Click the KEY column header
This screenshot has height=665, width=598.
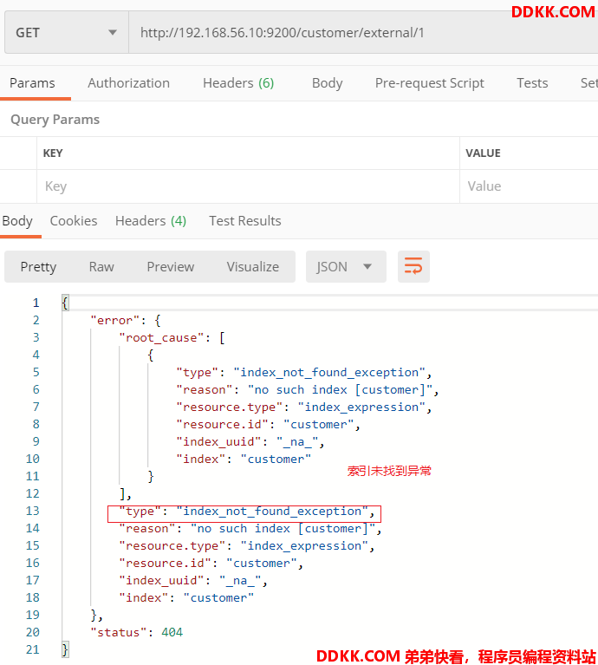tap(53, 153)
